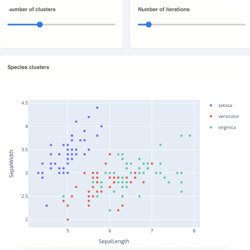250x250 pixels.
Task: Click the blue setosa legend marker dot
Action: pyautogui.click(x=210, y=106)
